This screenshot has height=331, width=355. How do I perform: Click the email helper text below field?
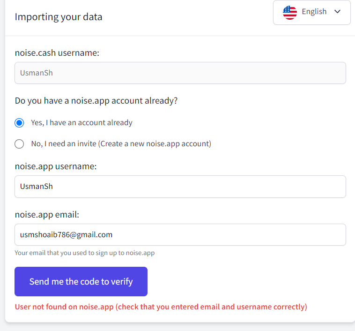[x=85, y=253]
